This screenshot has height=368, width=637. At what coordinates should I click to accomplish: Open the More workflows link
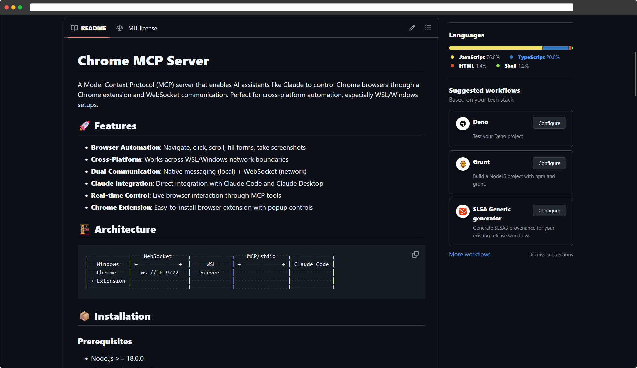click(470, 254)
